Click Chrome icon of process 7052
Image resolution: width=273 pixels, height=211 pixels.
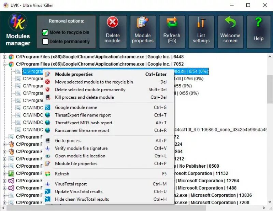click(x=11, y=64)
